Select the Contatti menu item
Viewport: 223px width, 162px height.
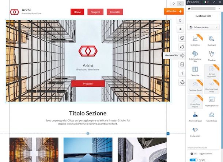115,12
